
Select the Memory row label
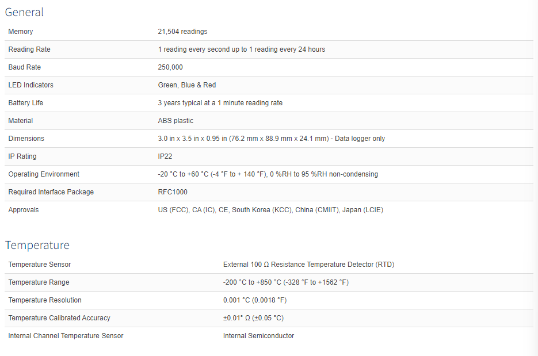[21, 32]
